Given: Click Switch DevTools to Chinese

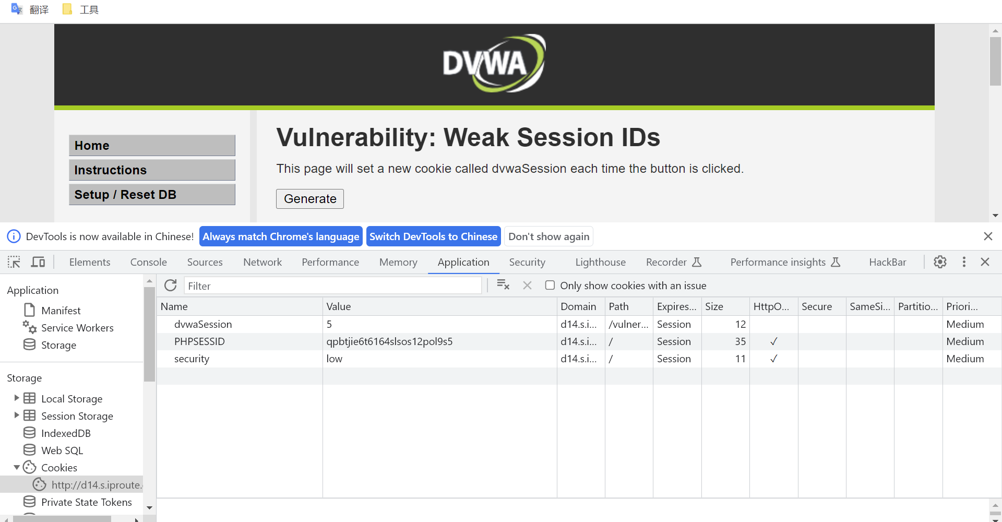Looking at the screenshot, I should click(433, 236).
